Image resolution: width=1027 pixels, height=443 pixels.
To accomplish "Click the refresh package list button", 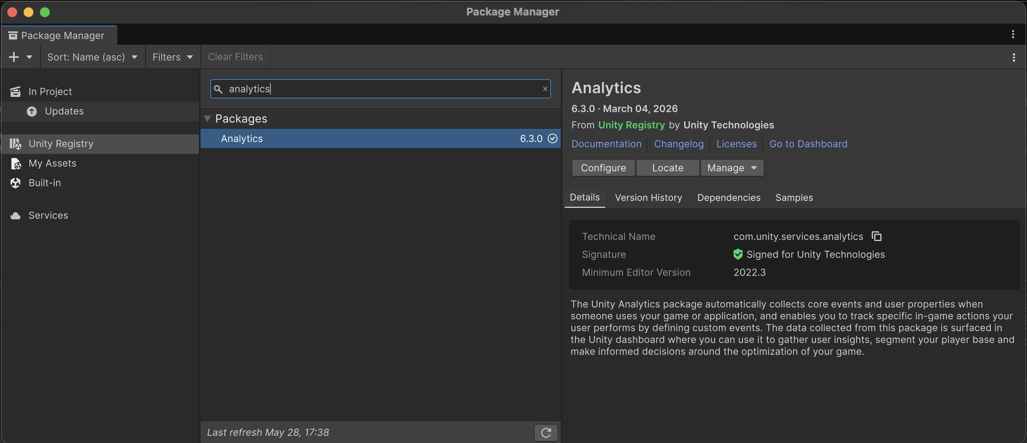I will click(546, 432).
